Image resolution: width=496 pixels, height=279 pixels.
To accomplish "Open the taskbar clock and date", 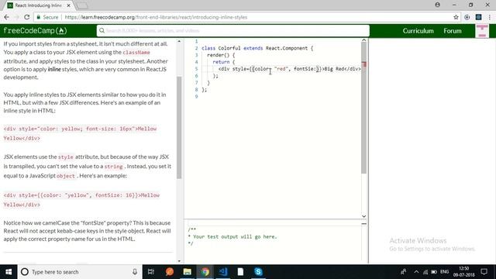I will click(x=463, y=272).
